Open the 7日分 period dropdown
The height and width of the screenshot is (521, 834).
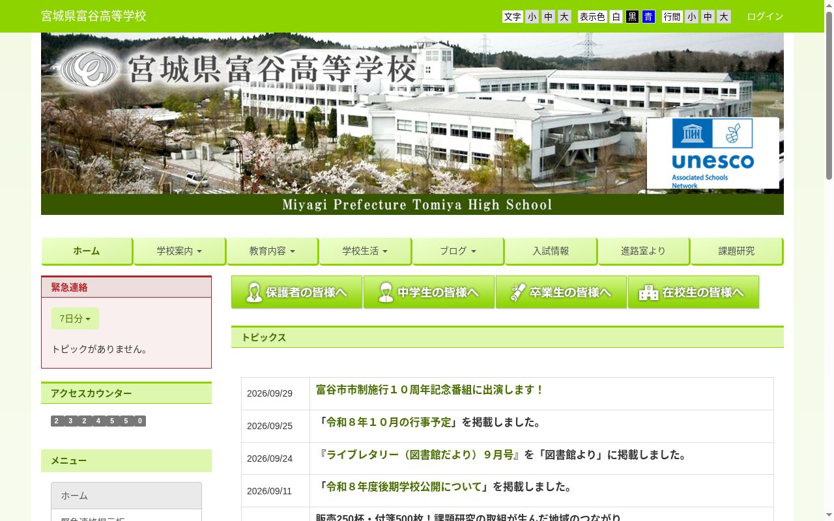[75, 318]
